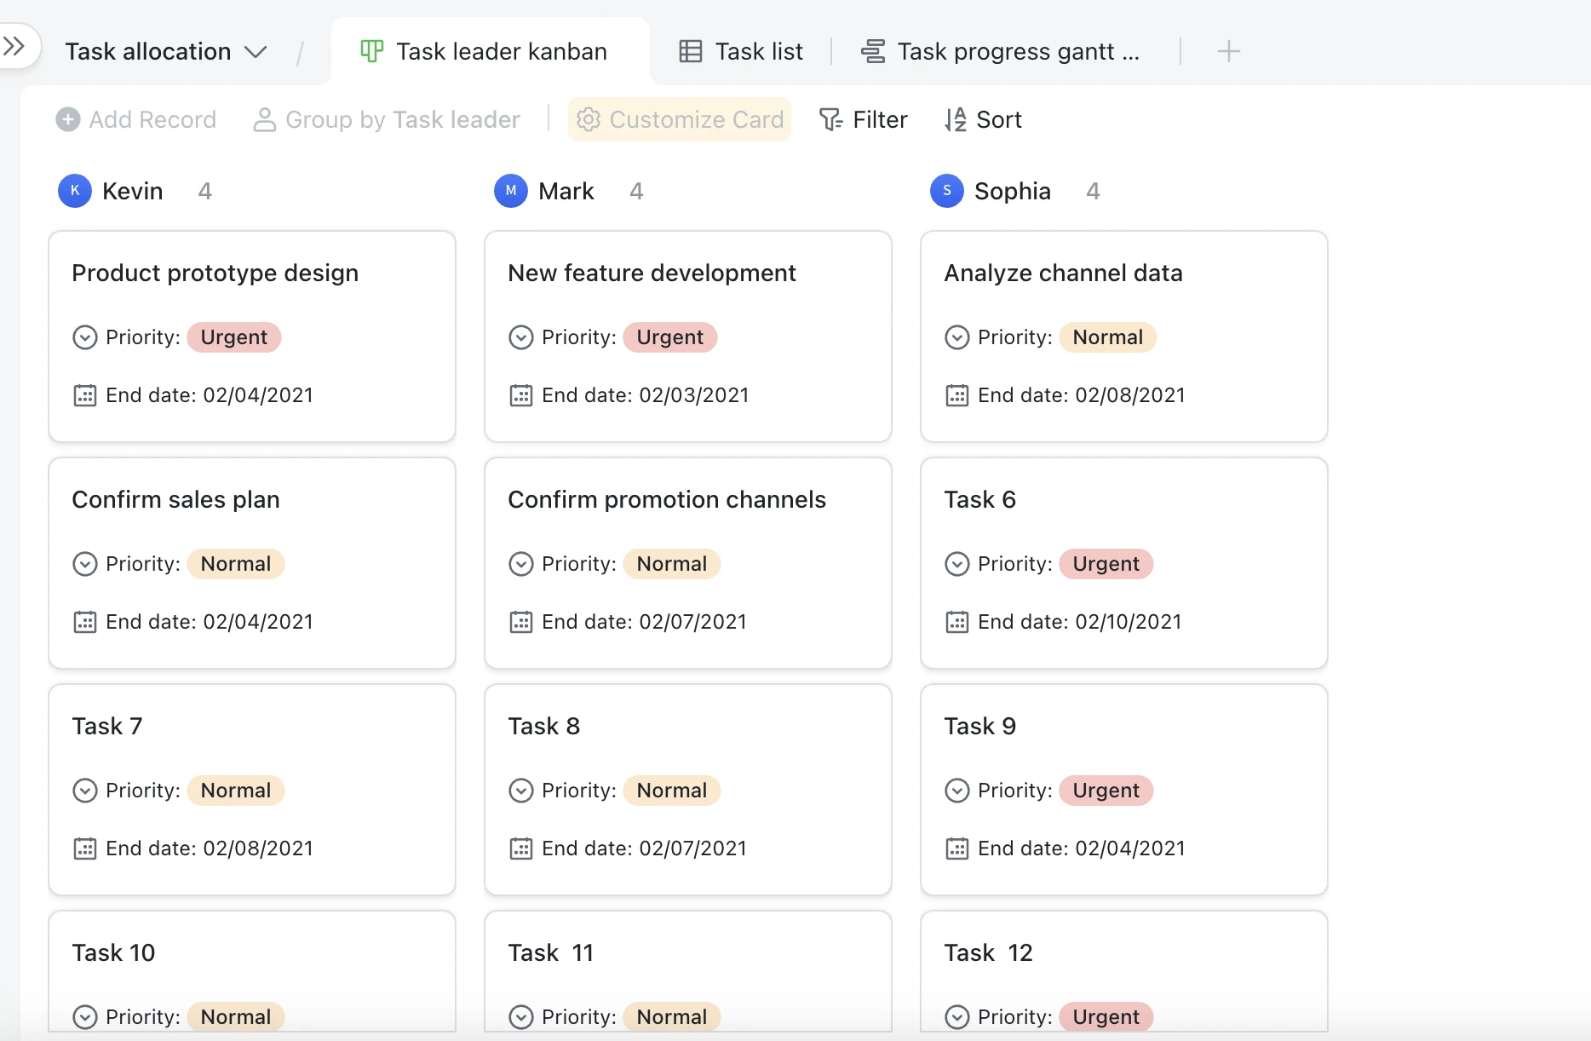Click Urgent priority tag on New feature development
This screenshot has width=1591, height=1041.
(670, 337)
